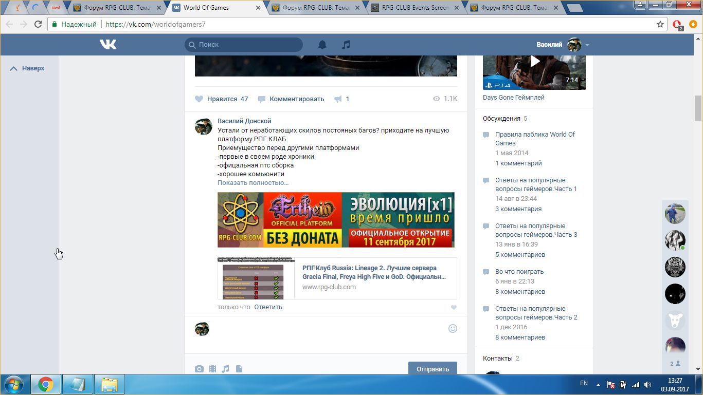Attach a document with file icon
The width and height of the screenshot is (703, 395).
coord(239,369)
